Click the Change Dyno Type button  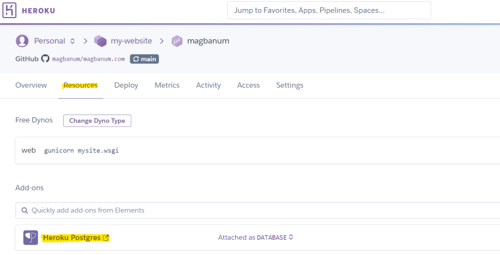97,121
